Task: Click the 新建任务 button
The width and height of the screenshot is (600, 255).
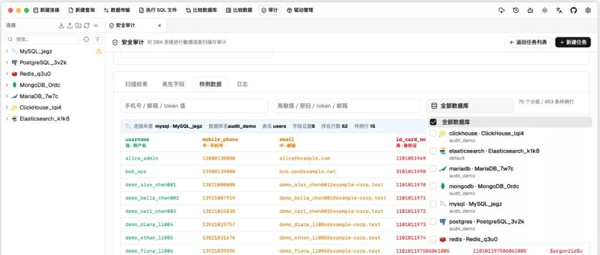Action: coord(573,42)
